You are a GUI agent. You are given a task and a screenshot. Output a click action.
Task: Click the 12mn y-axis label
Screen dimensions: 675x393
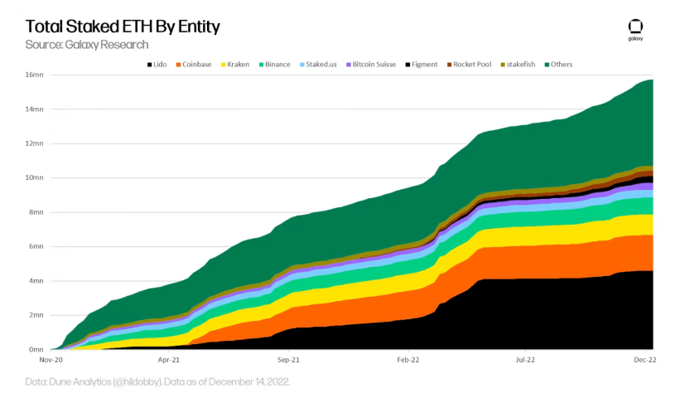point(35,143)
